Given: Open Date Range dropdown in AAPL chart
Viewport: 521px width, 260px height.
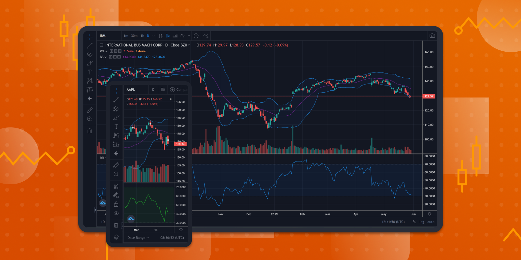Looking at the screenshot, I should click(x=138, y=238).
